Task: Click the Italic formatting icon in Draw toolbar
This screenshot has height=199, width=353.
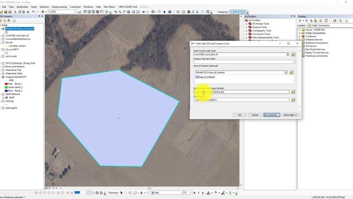Action: (199, 193)
